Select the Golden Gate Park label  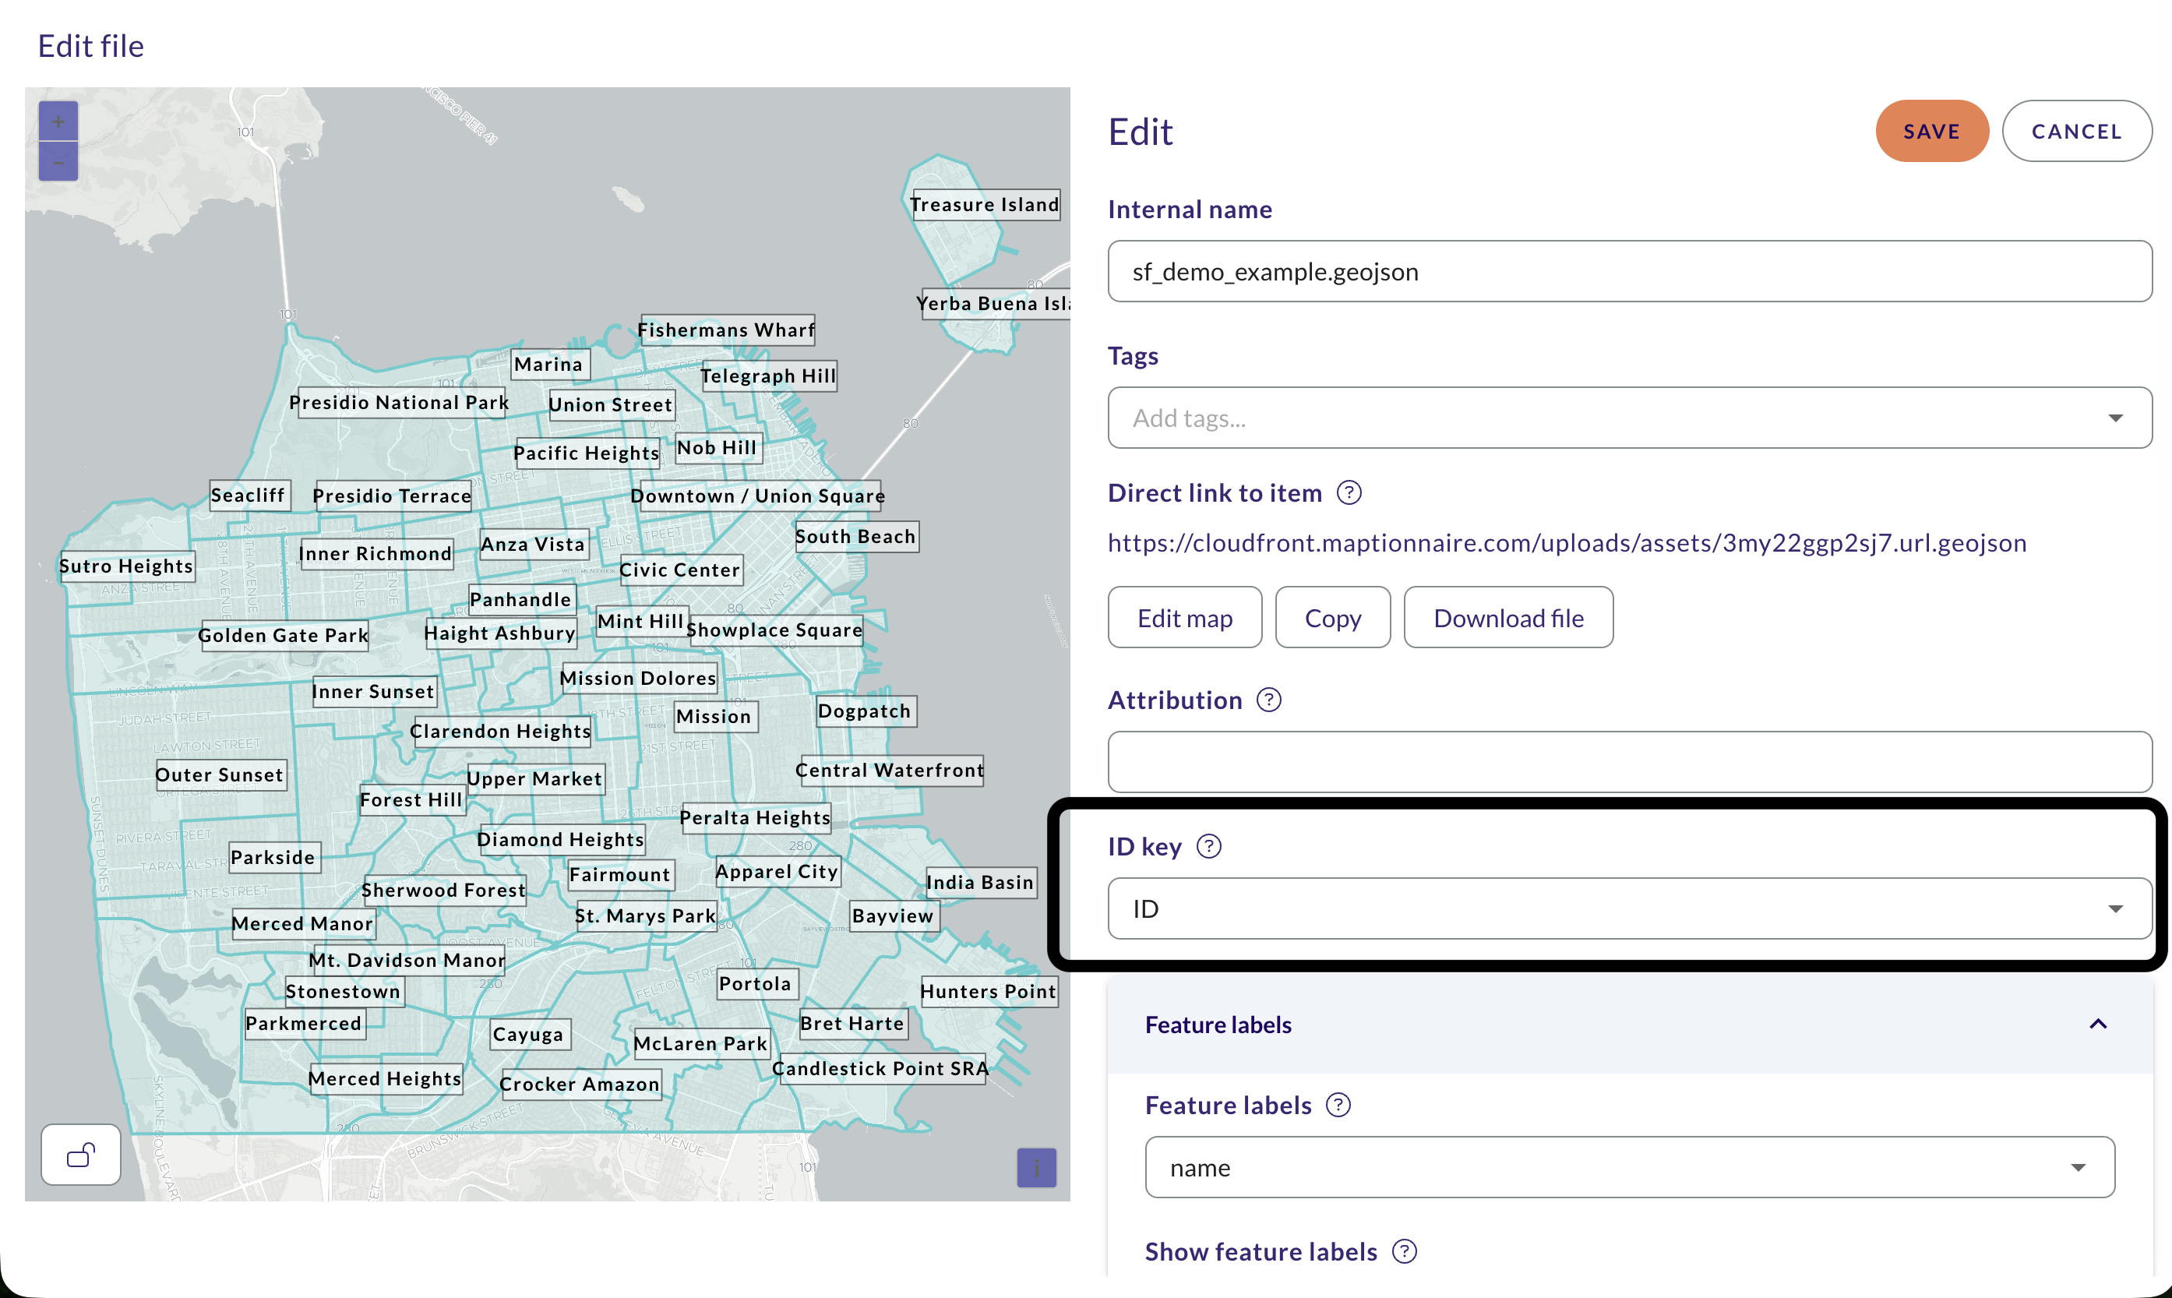[284, 636]
